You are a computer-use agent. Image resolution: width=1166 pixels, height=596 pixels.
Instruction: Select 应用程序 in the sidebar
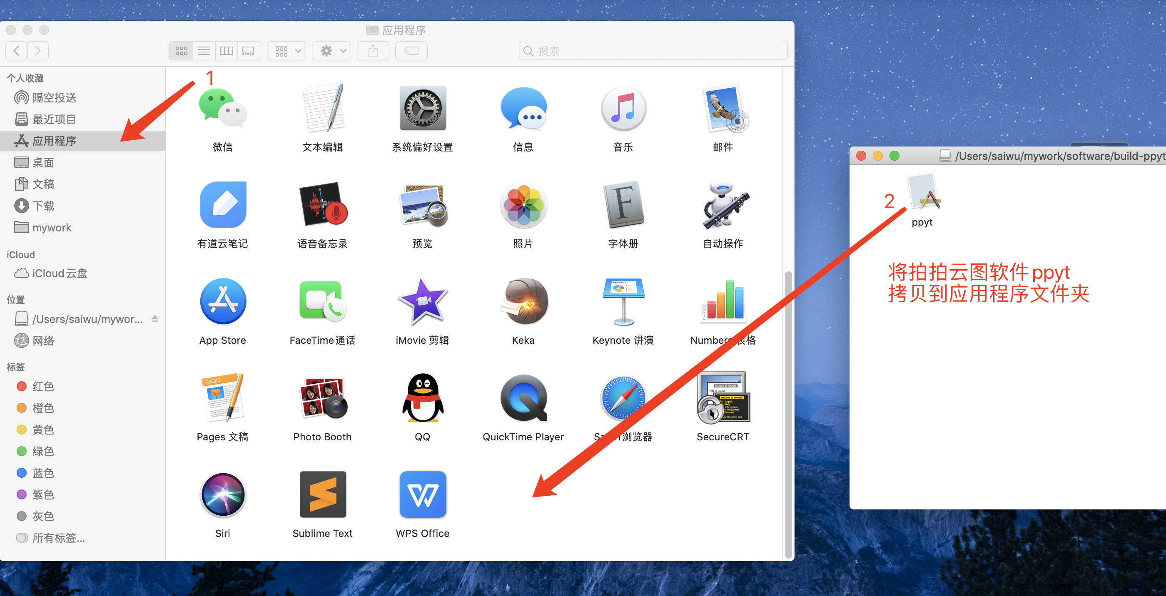82,141
